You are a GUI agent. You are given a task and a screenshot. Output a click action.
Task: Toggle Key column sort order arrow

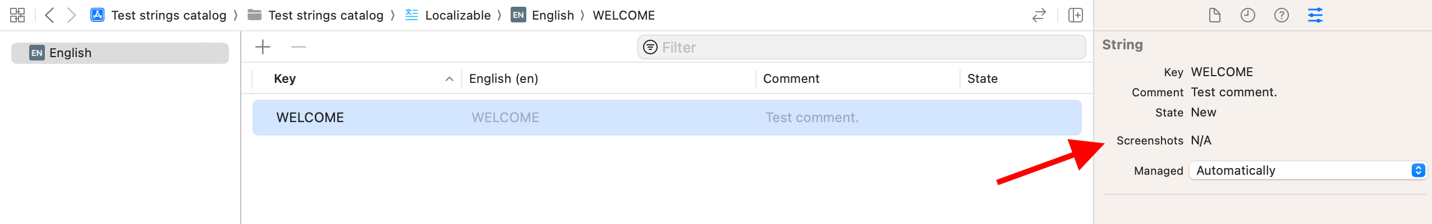(x=449, y=79)
